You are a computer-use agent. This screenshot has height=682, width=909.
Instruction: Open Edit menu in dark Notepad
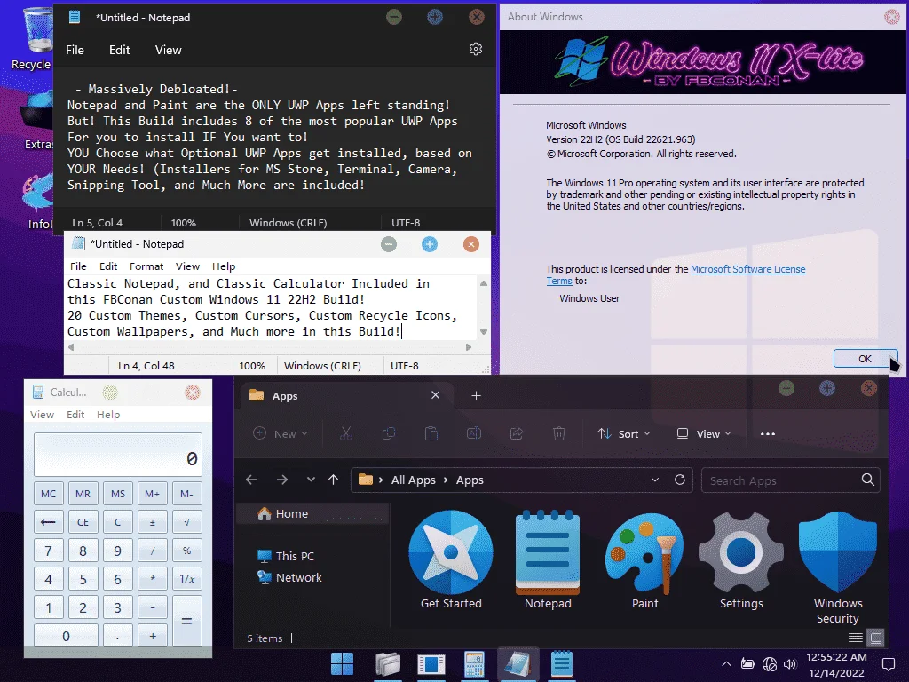(x=120, y=50)
